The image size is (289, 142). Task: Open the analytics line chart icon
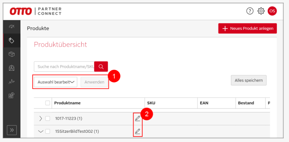12,82
